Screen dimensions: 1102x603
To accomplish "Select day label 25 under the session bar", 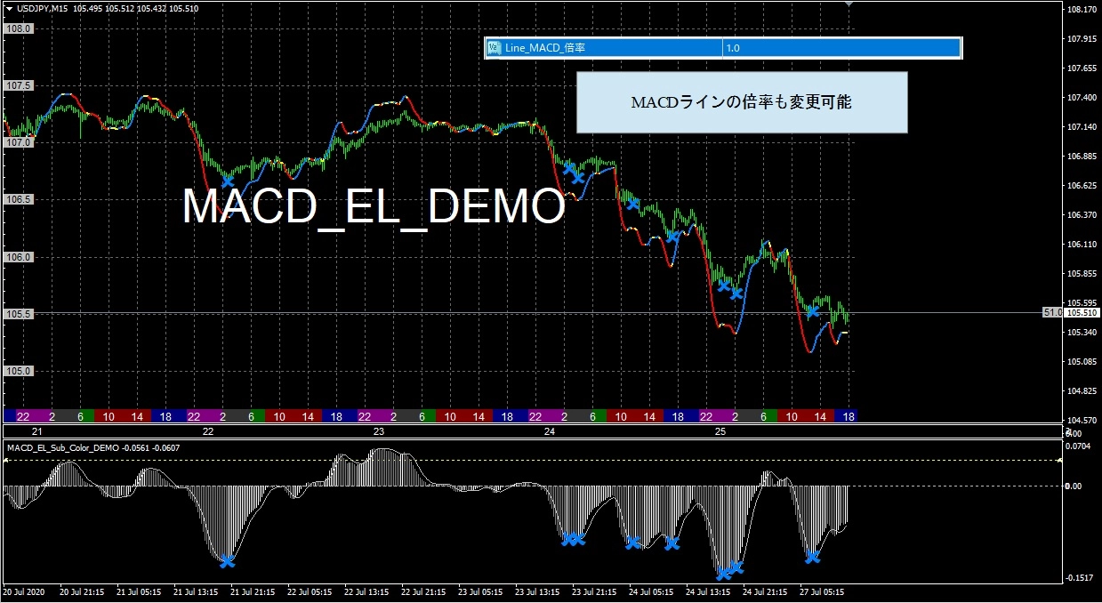I will [x=721, y=431].
